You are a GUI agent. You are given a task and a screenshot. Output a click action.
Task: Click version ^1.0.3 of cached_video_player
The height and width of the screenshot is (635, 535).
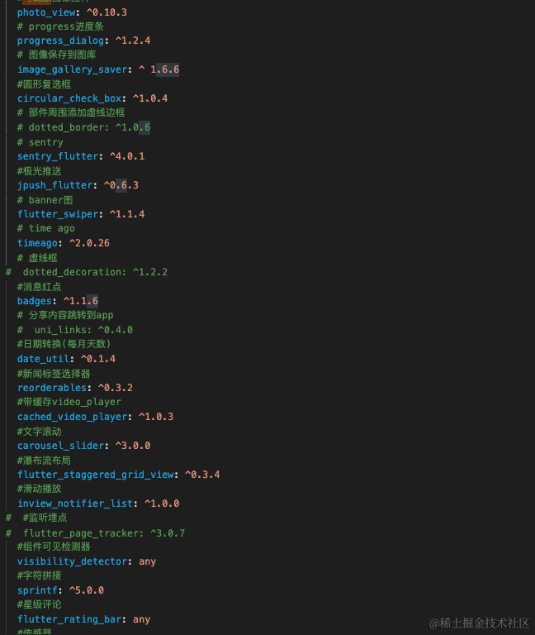tap(156, 417)
